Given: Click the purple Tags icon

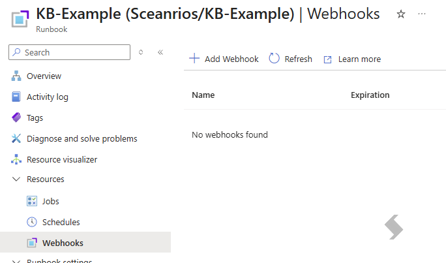Looking at the screenshot, I should (x=16, y=117).
